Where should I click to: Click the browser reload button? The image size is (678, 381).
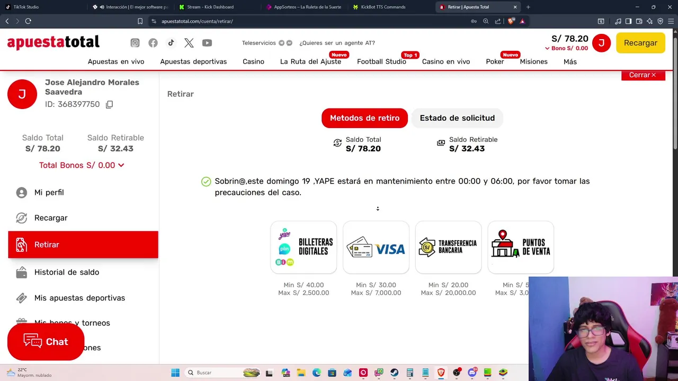pos(28,21)
